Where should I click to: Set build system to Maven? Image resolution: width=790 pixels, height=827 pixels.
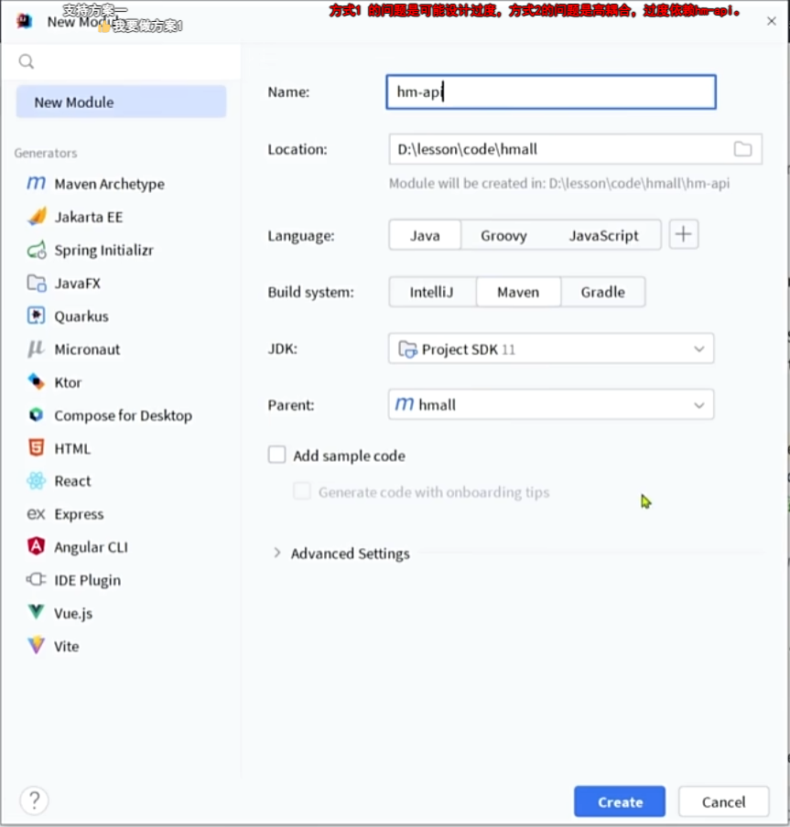(518, 292)
